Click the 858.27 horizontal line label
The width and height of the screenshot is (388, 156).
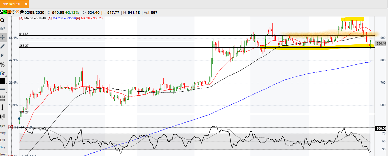coord(24,46)
